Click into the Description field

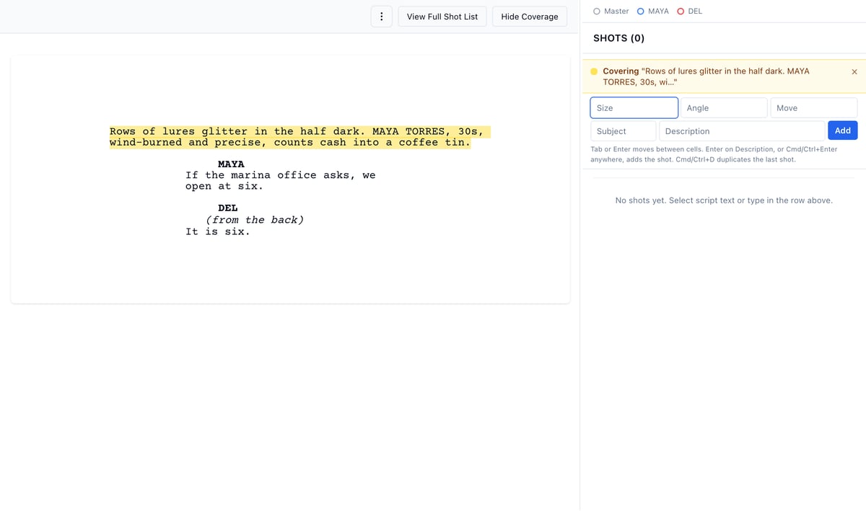[742, 131]
